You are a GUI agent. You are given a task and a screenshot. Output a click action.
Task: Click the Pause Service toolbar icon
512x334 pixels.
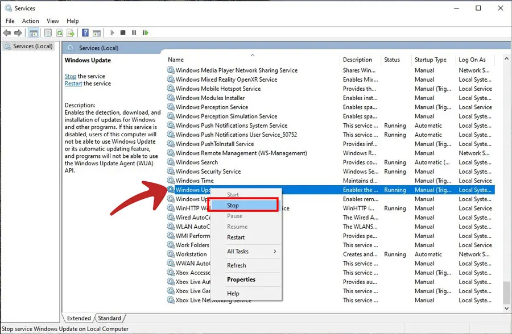(134, 32)
